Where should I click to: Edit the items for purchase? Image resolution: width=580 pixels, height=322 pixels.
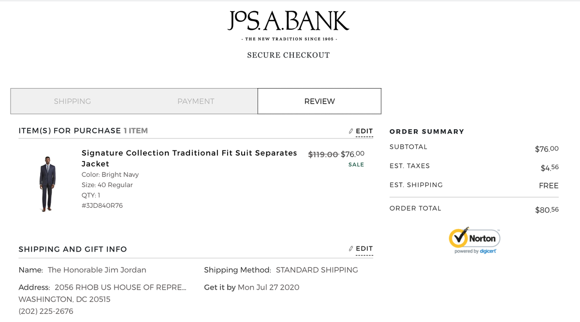pyautogui.click(x=364, y=131)
